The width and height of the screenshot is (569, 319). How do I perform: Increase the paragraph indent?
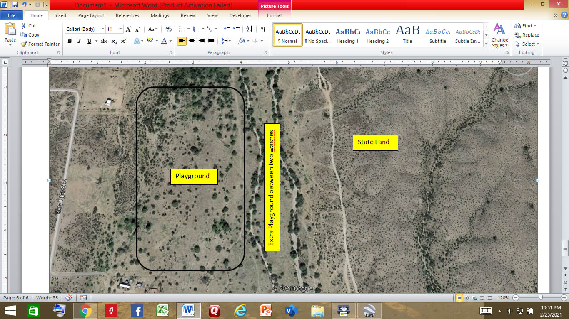(x=237, y=29)
